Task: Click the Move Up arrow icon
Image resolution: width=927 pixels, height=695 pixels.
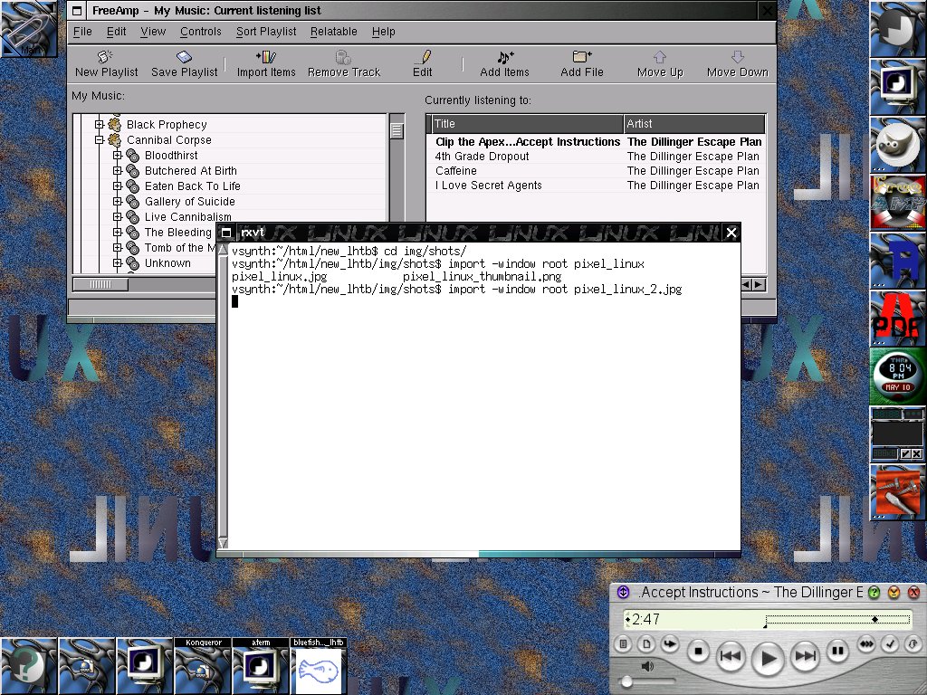Action: pyautogui.click(x=659, y=57)
